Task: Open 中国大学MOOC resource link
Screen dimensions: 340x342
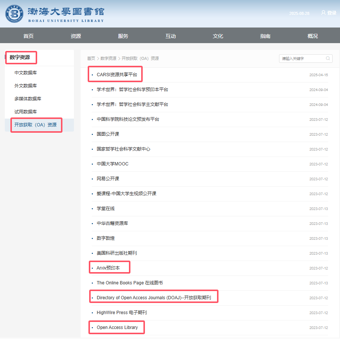Action: [x=112, y=164]
